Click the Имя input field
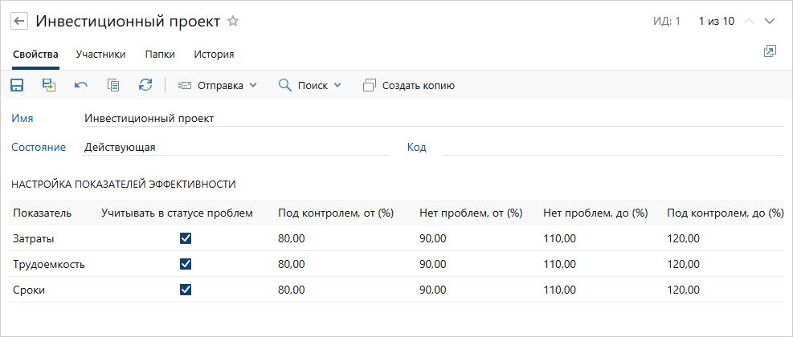 tap(432, 118)
